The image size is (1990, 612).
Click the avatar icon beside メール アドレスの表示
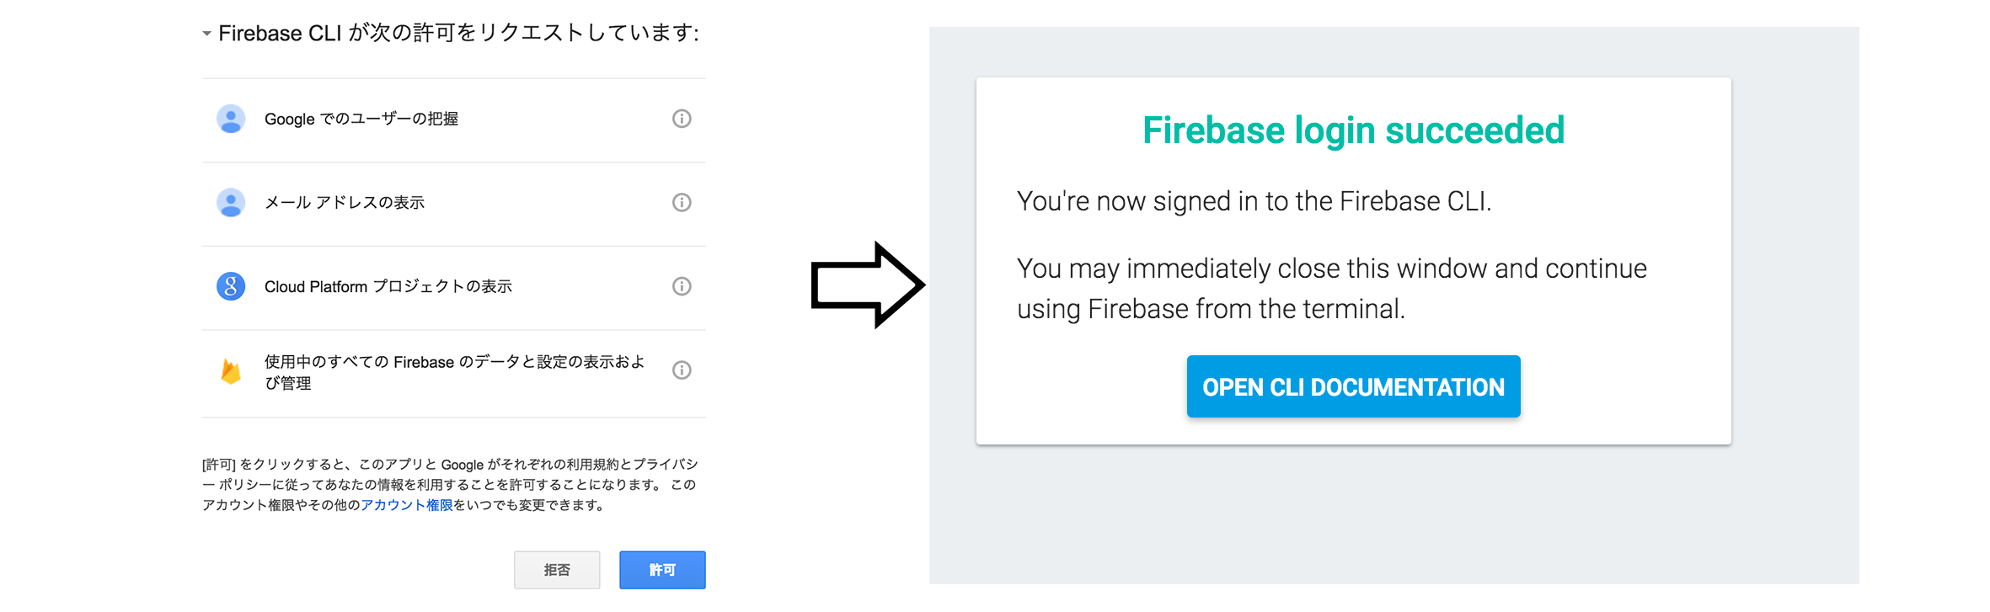[x=229, y=202]
